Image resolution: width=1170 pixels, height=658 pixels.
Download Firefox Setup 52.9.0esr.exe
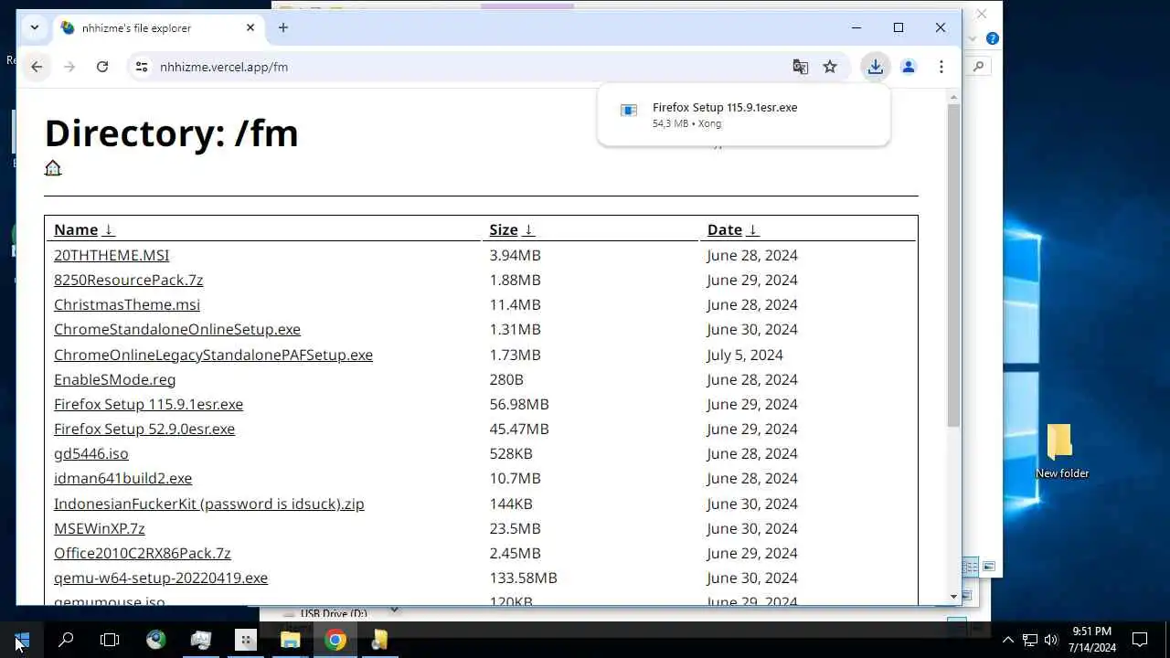tap(144, 429)
